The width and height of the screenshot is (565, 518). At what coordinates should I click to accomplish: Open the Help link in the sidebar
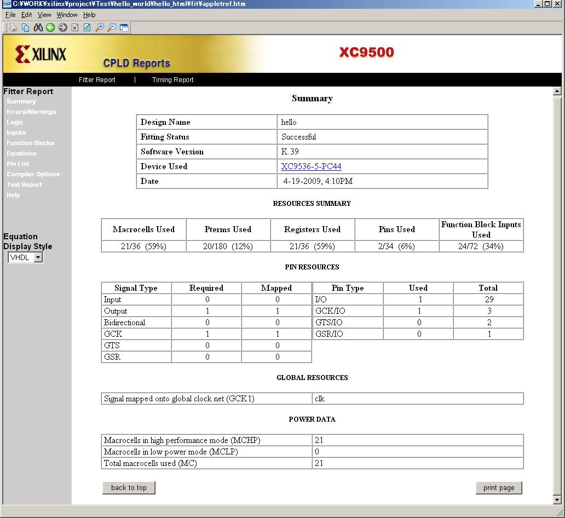point(13,195)
